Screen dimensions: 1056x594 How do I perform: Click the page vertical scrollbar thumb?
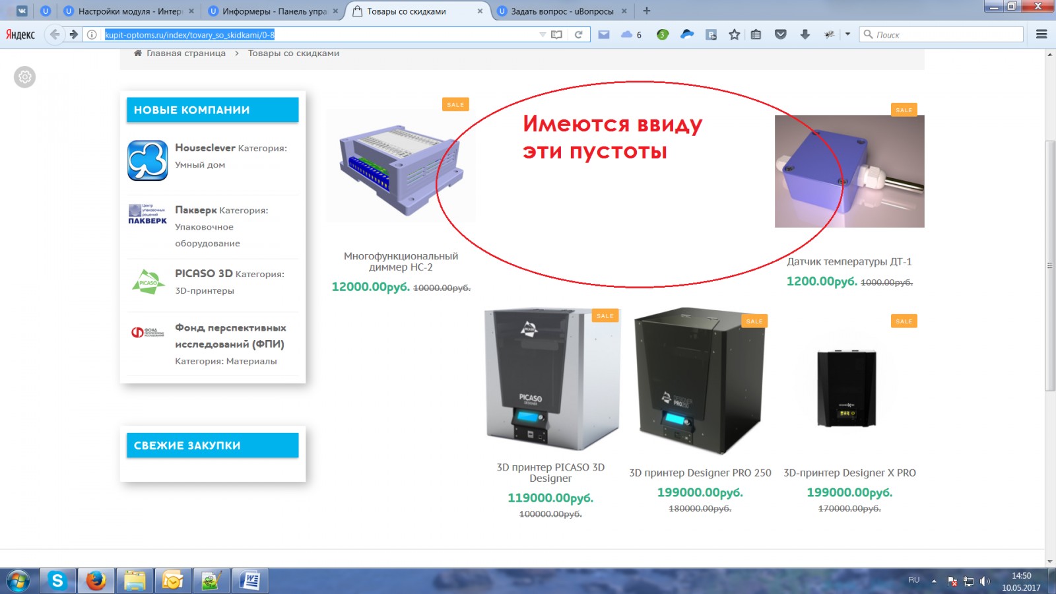[x=1049, y=265]
